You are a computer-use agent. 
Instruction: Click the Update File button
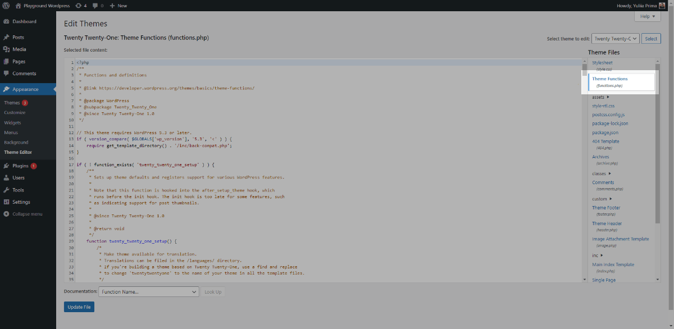click(79, 307)
